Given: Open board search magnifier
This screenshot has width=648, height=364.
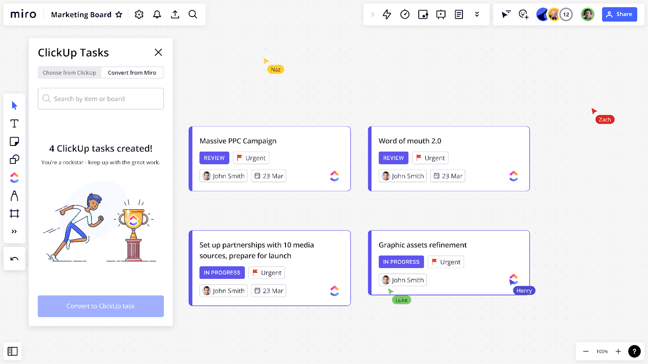Looking at the screenshot, I should pyautogui.click(x=193, y=15).
